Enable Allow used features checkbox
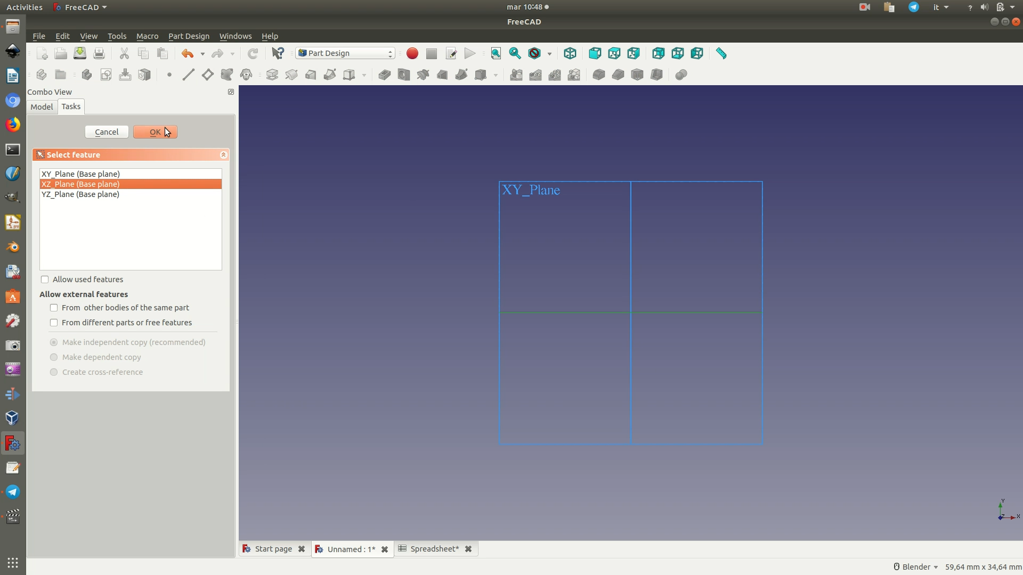This screenshot has width=1023, height=575. [45, 280]
